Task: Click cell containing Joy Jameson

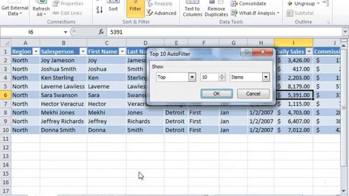Action: [63, 60]
